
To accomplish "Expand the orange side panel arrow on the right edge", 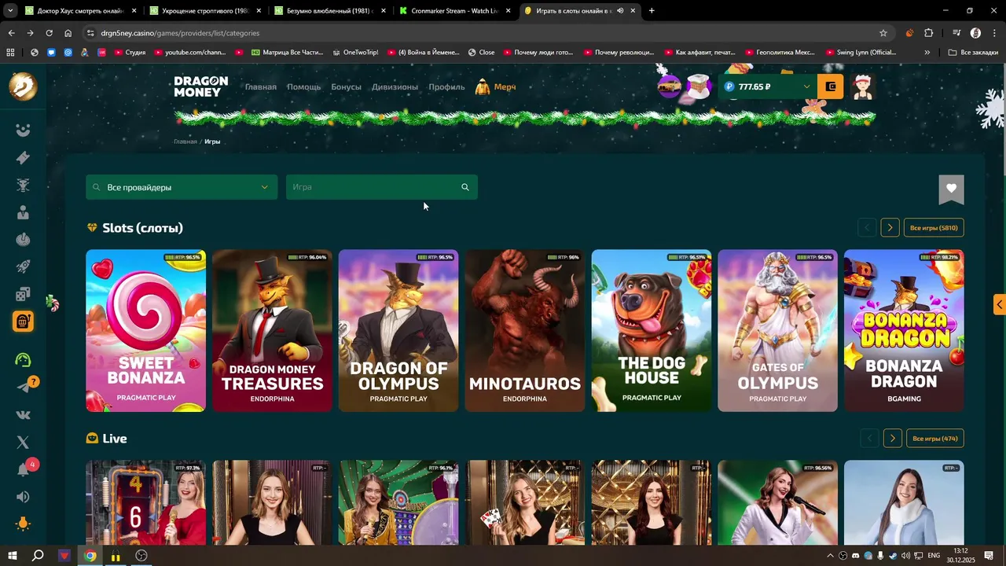I will (x=999, y=304).
